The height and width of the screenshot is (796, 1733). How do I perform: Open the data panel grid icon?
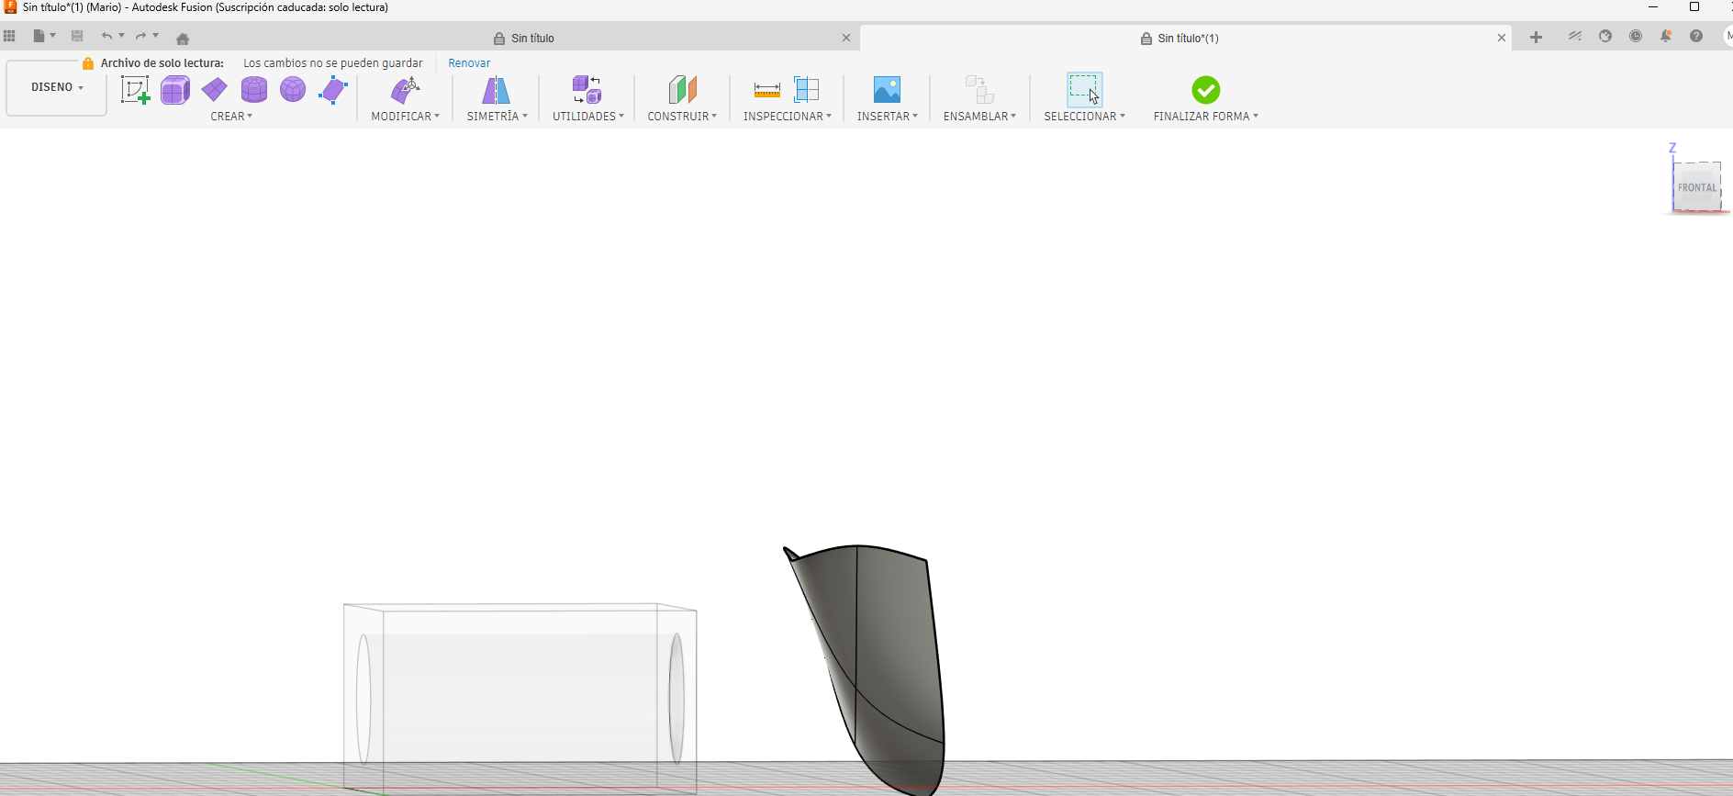click(9, 37)
